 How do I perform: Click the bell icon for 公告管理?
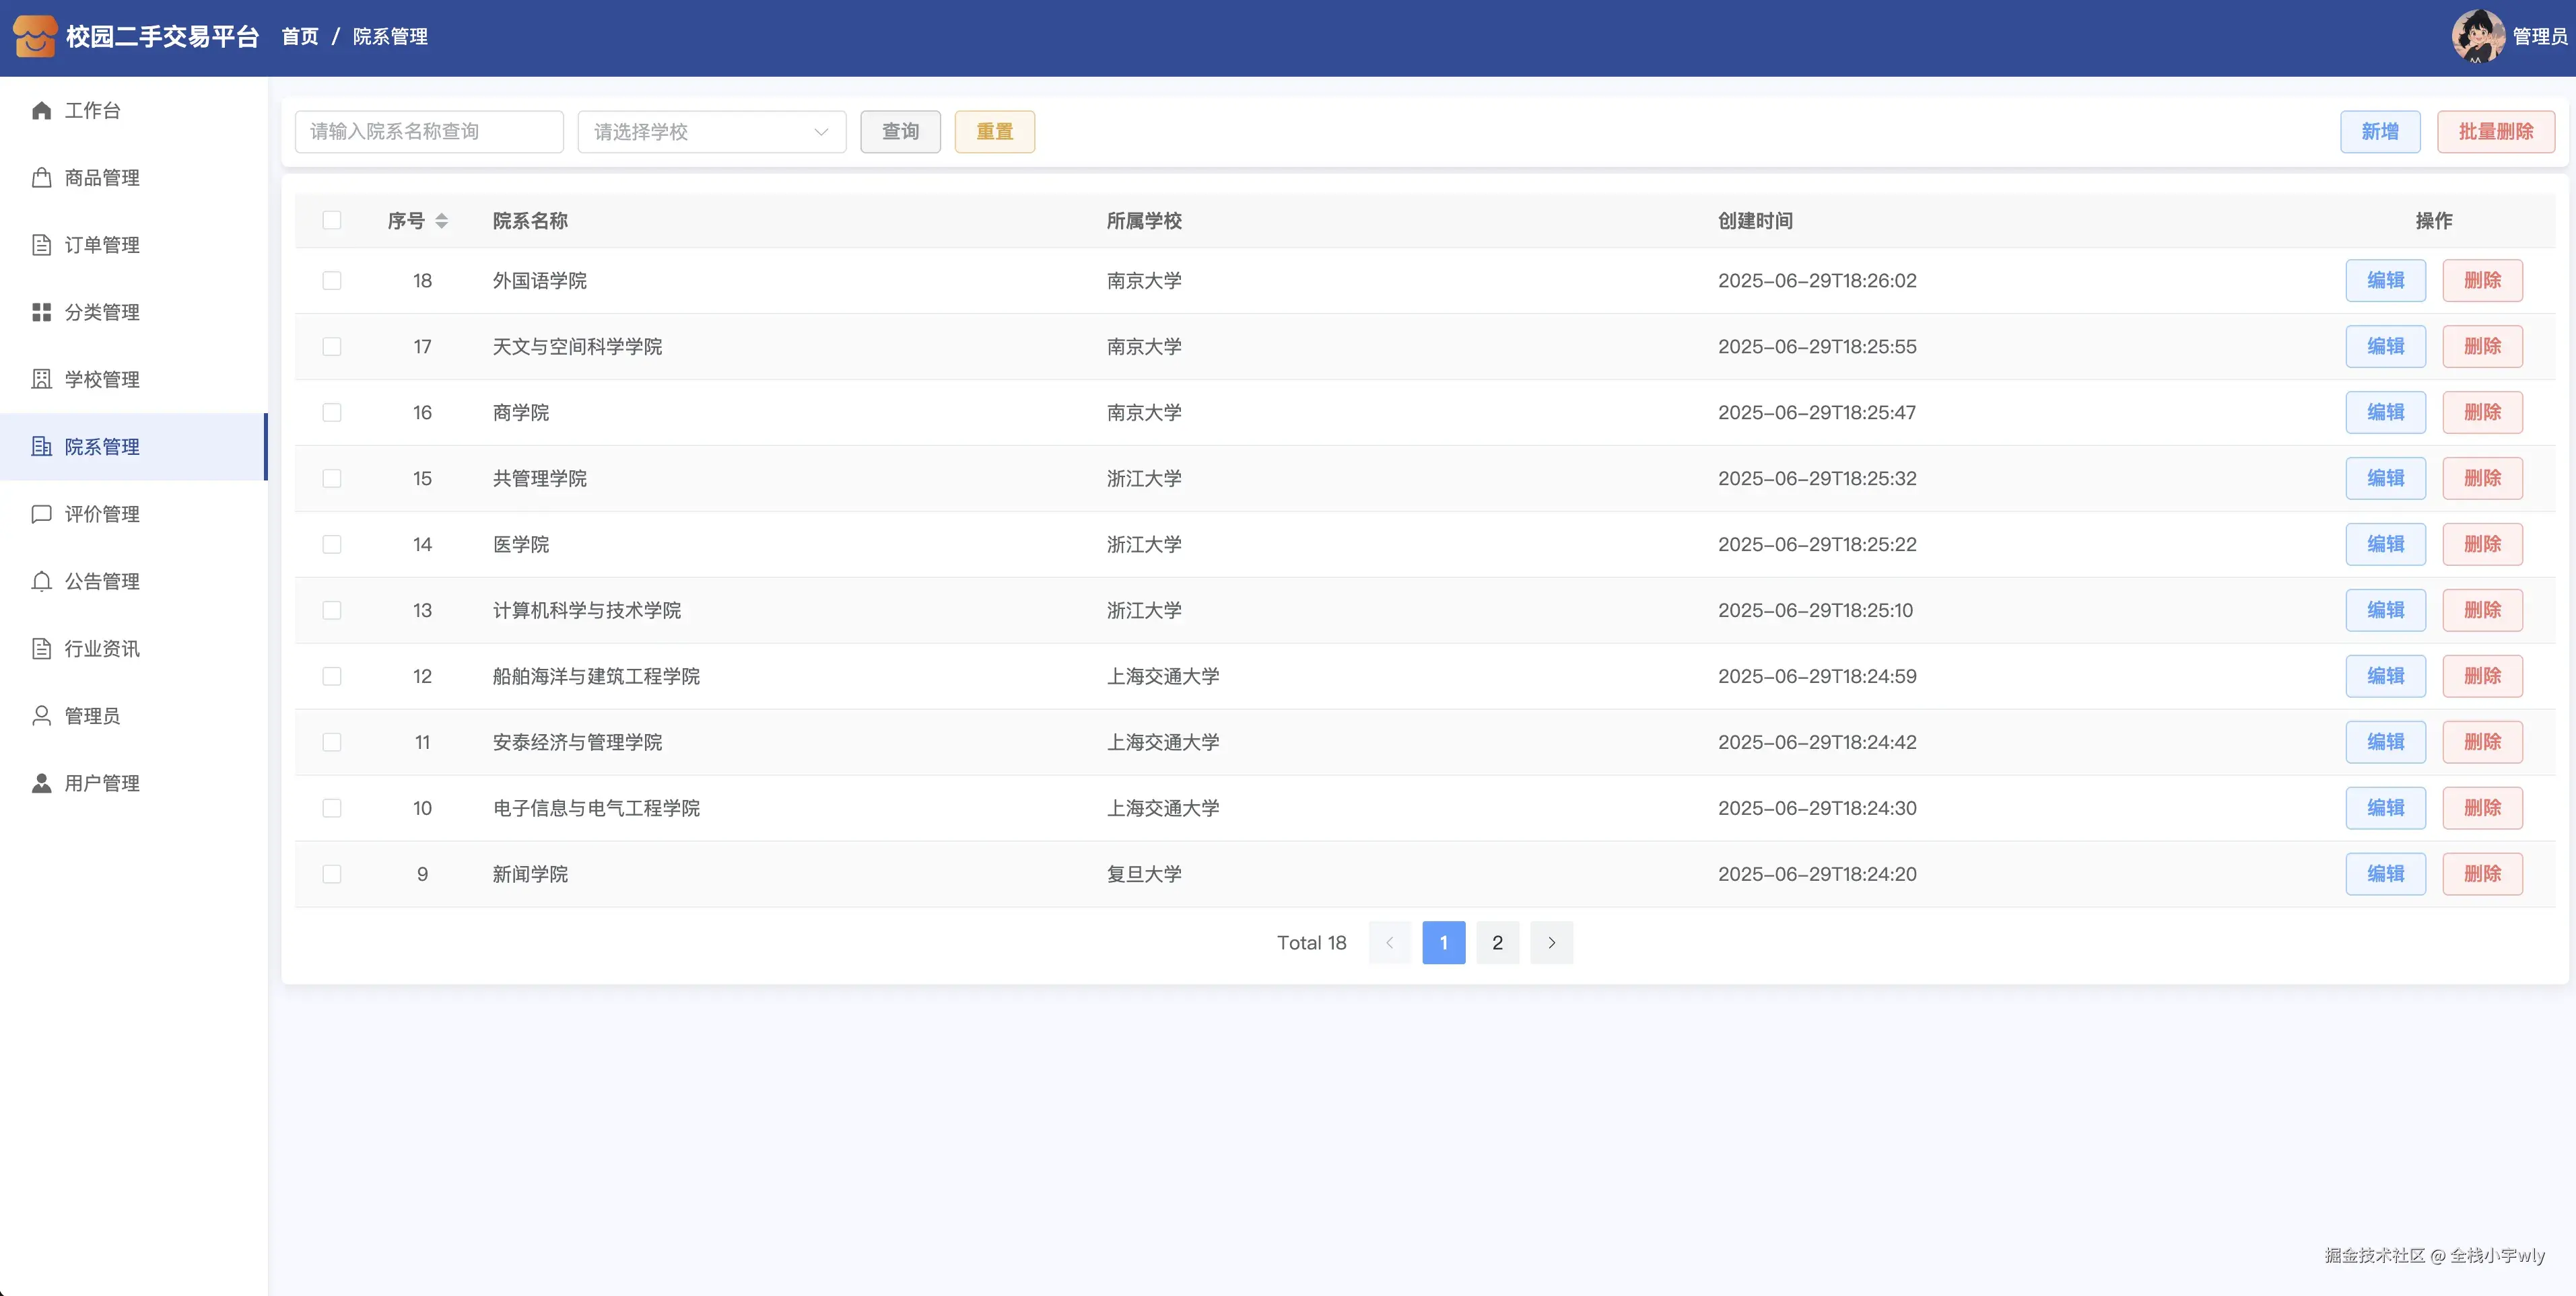click(x=41, y=581)
